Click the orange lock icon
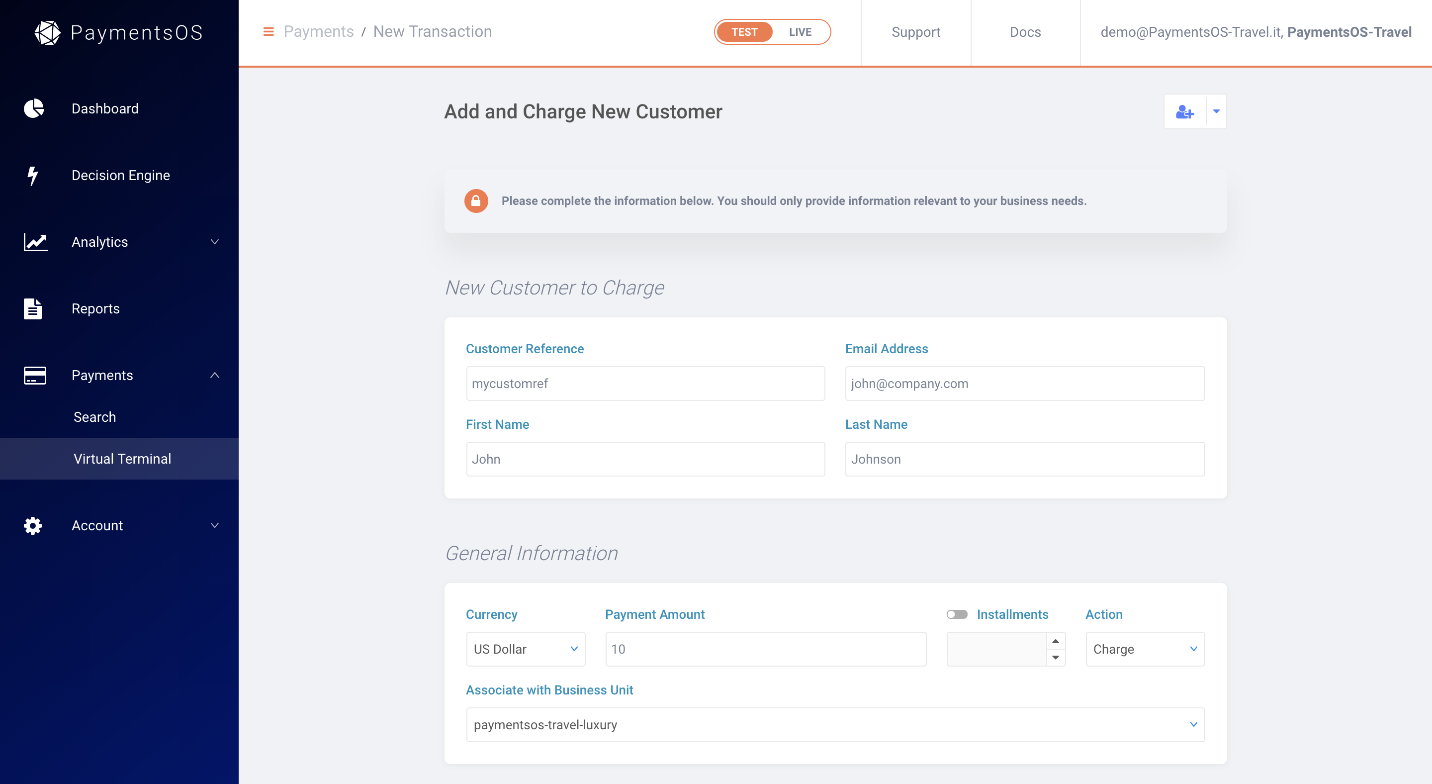 [476, 201]
